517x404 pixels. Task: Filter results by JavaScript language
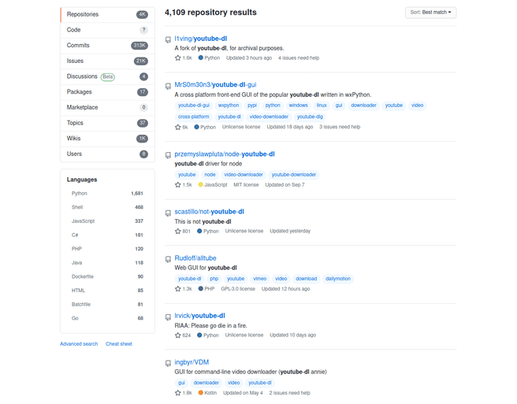(x=84, y=221)
